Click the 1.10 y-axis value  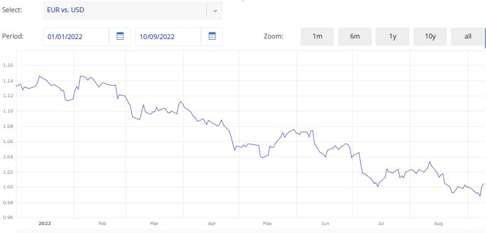pos(8,111)
